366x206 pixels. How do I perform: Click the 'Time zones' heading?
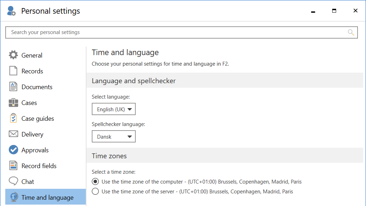109,156
